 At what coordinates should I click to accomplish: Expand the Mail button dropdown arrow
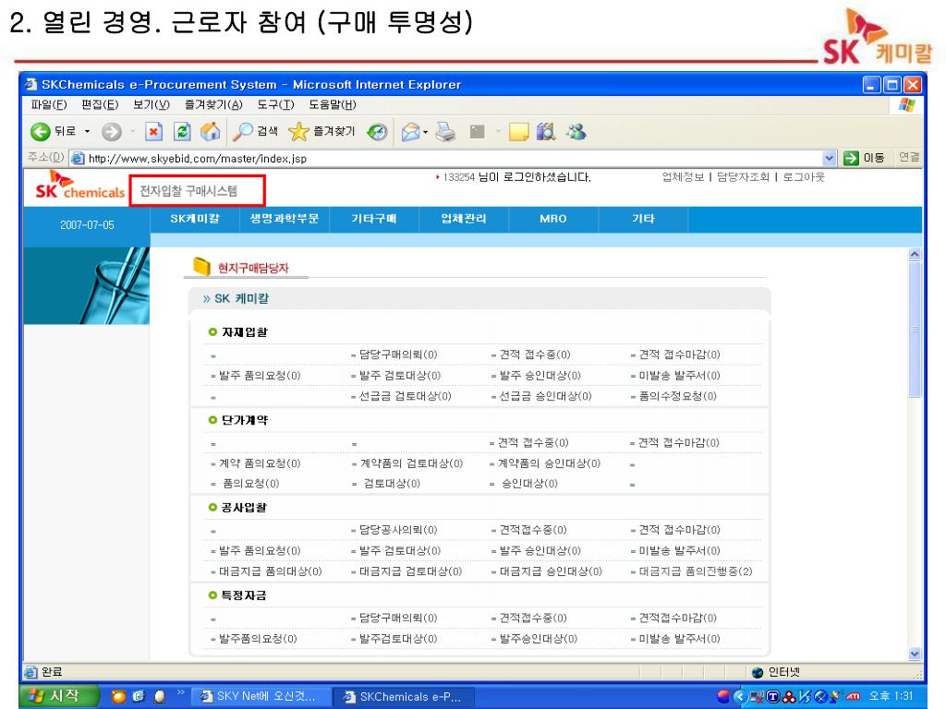coord(425,132)
